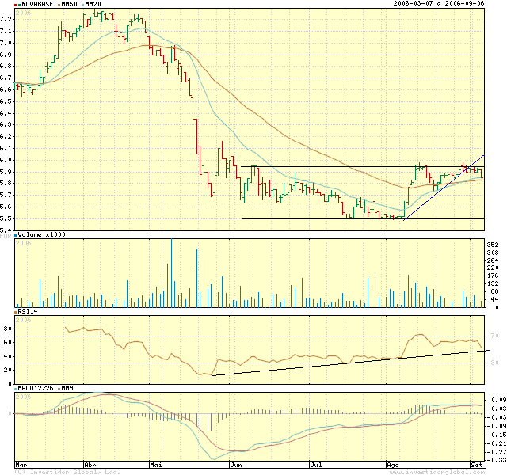Click the www.investidorglobal.com footer link
Image resolution: width=507 pixels, height=475 pixels.
click(437, 473)
